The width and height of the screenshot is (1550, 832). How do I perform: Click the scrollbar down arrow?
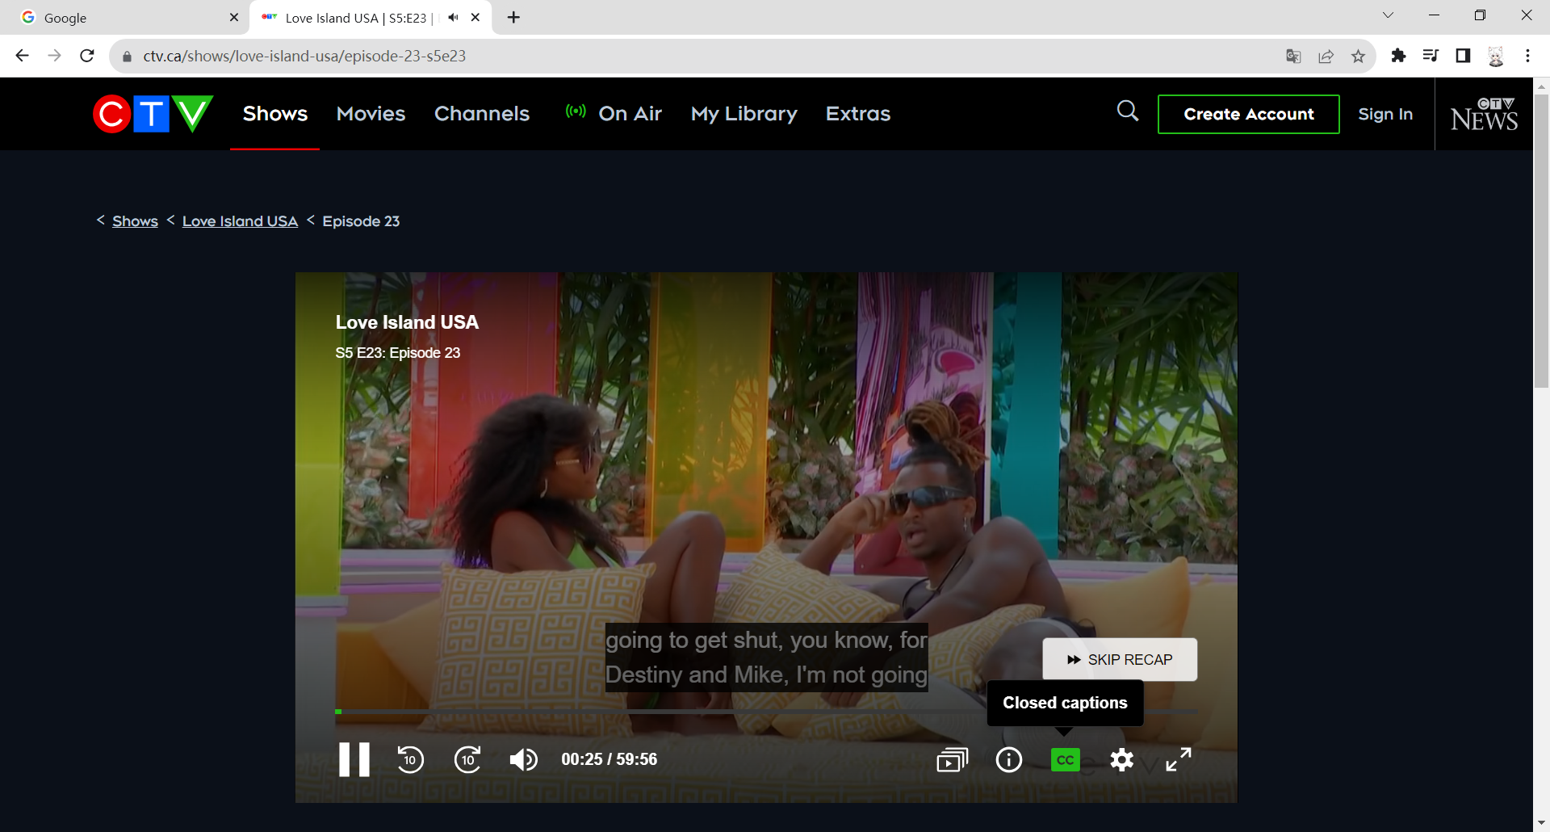pyautogui.click(x=1541, y=823)
